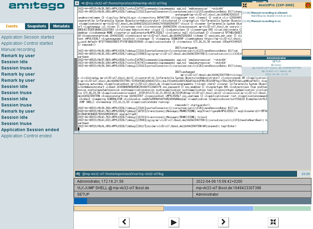Select the 'Application Session started' event
The image size is (313, 229).
coord(27,37)
